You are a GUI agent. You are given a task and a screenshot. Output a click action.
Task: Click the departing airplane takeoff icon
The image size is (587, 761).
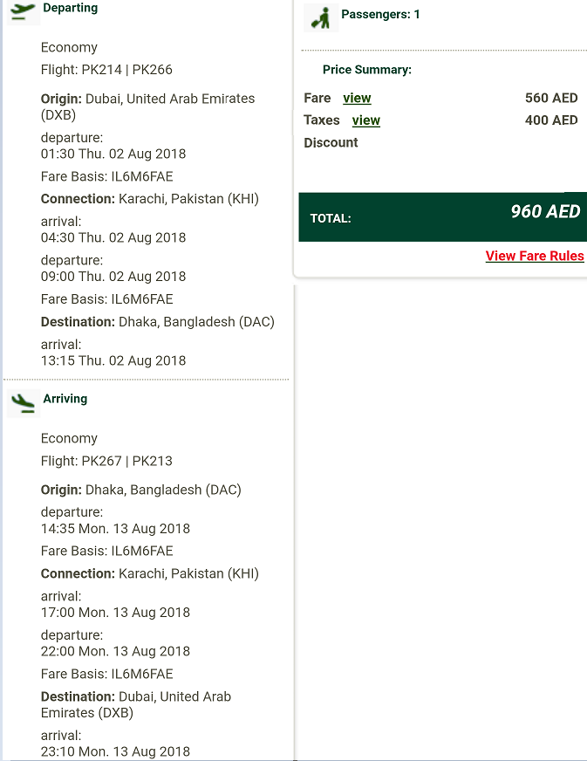(x=24, y=10)
